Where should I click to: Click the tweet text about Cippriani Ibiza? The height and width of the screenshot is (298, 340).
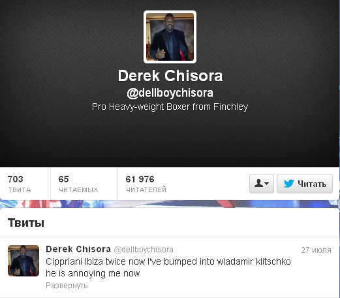[x=168, y=267]
